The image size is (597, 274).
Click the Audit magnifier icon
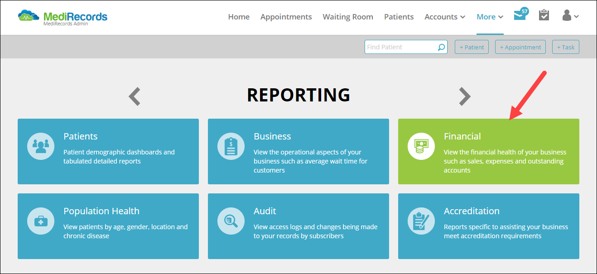click(x=231, y=221)
